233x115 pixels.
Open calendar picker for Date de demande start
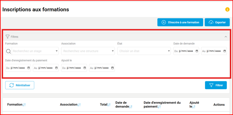pyautogui.click(x=197, y=51)
